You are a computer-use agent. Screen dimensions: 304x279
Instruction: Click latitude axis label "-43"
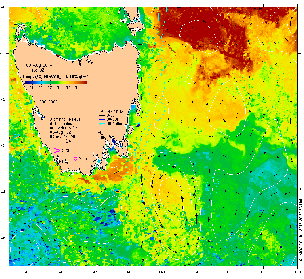tap(2, 146)
